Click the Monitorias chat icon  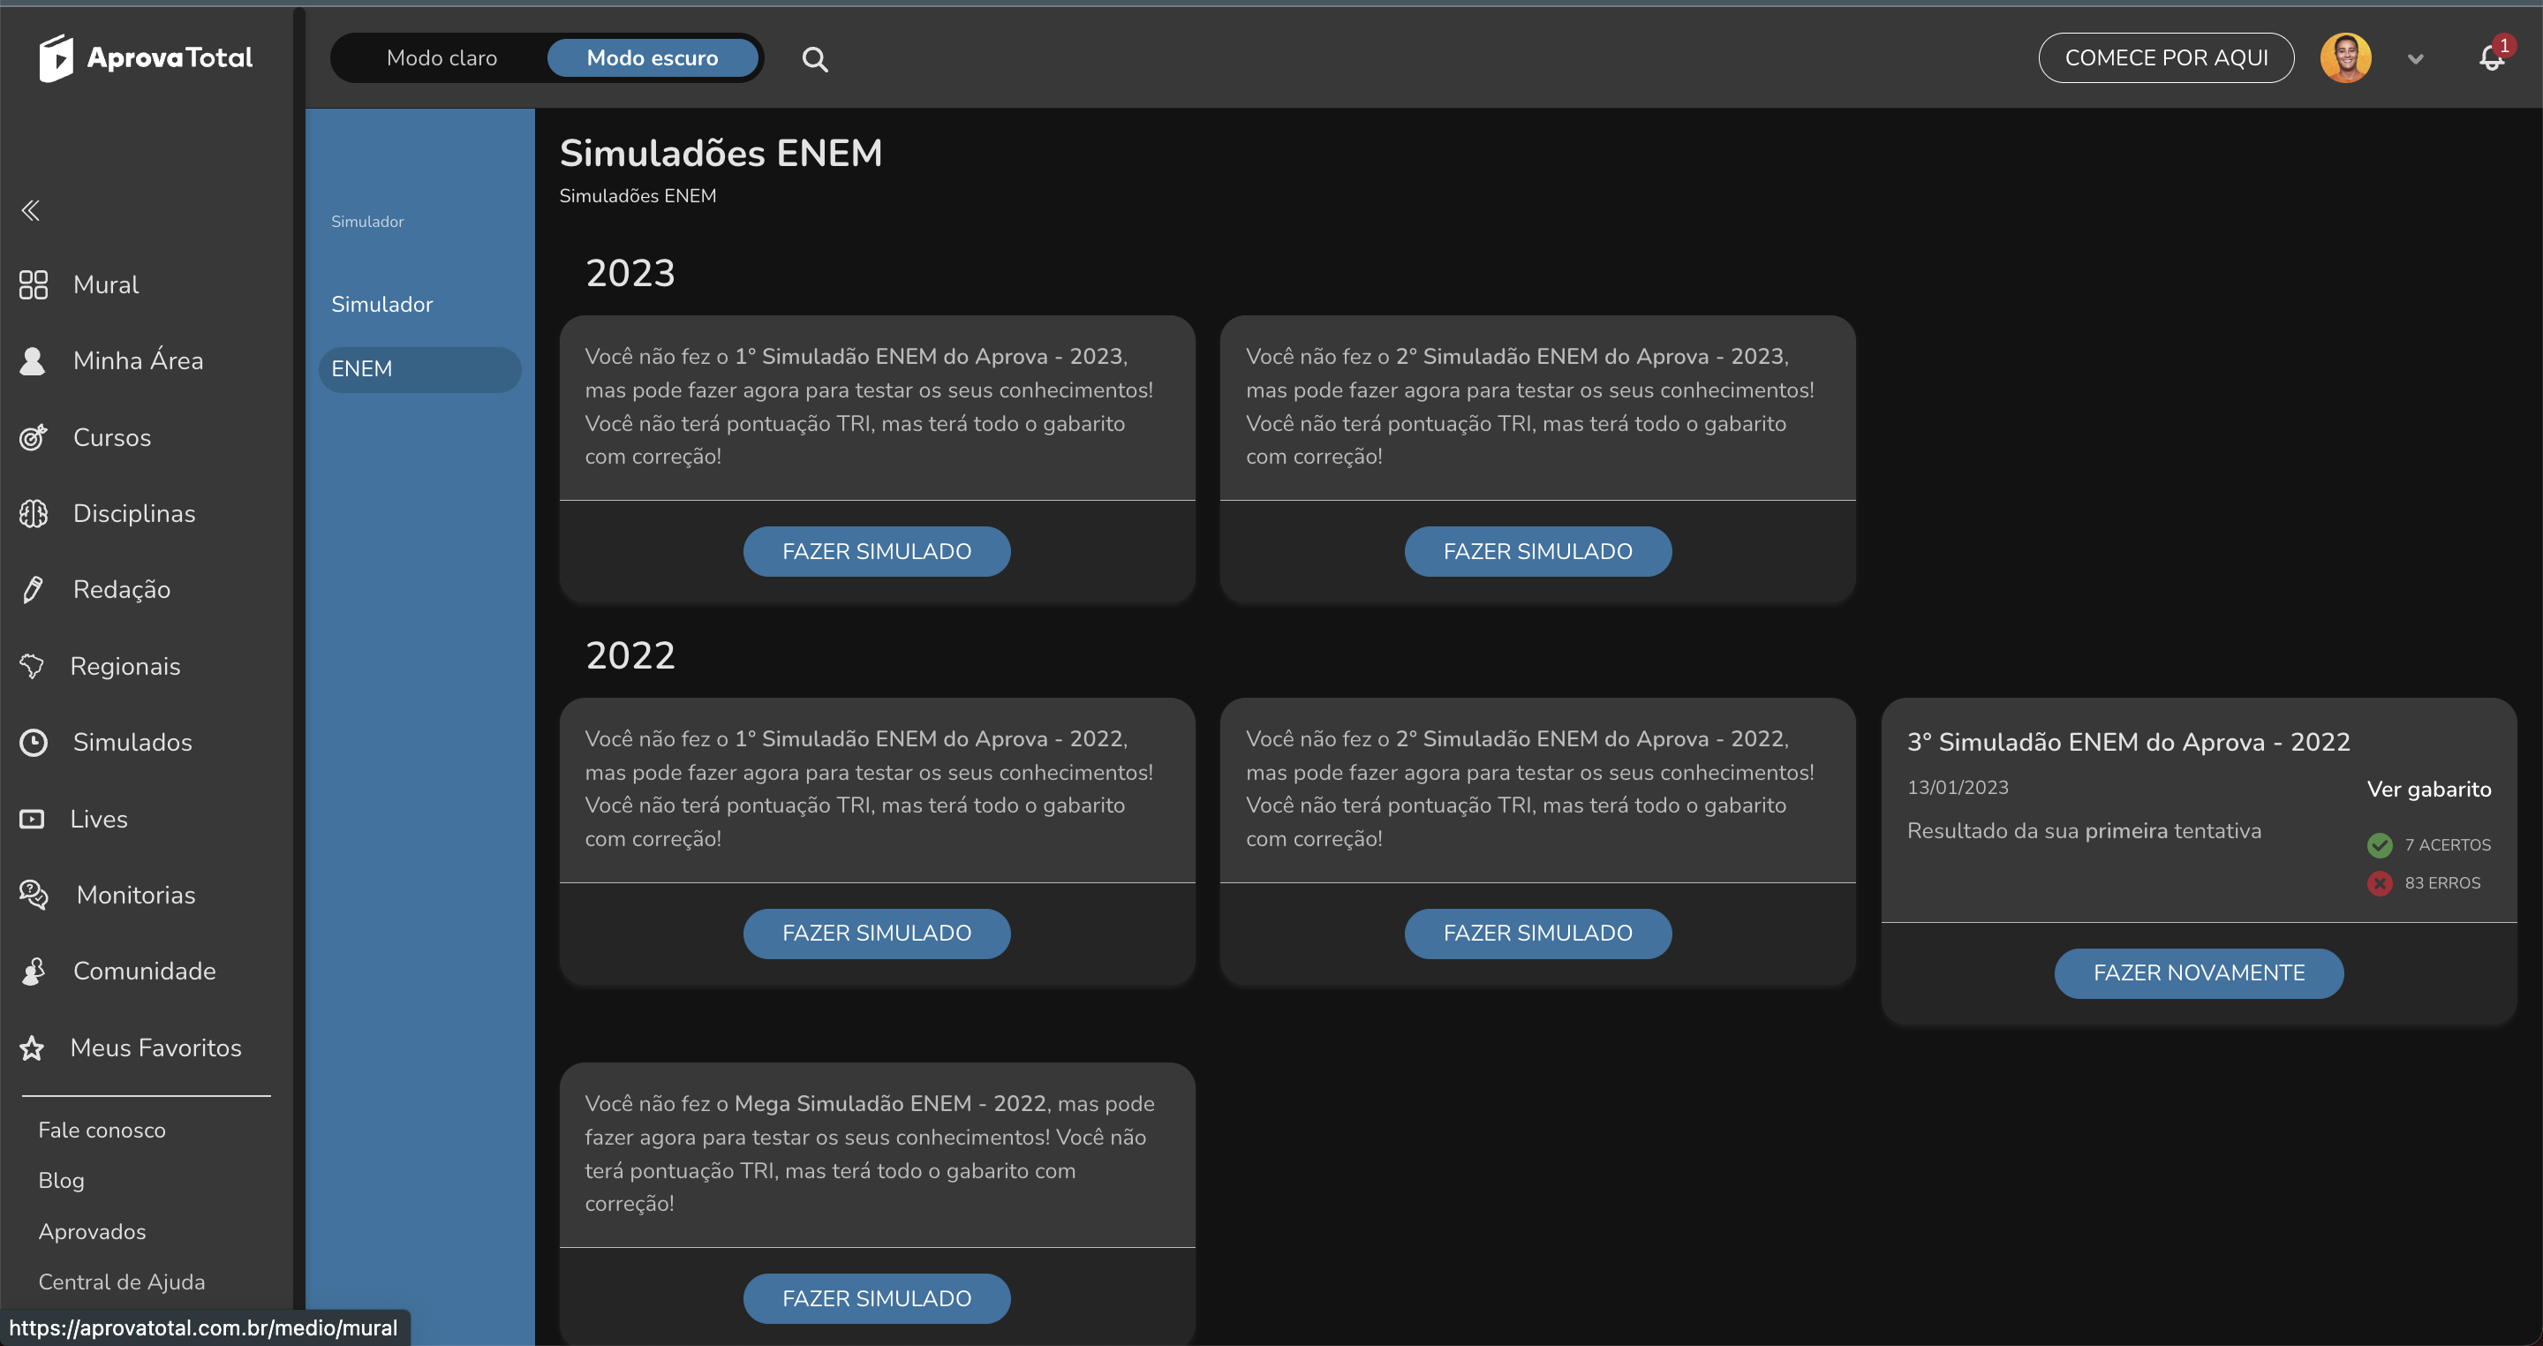[34, 895]
